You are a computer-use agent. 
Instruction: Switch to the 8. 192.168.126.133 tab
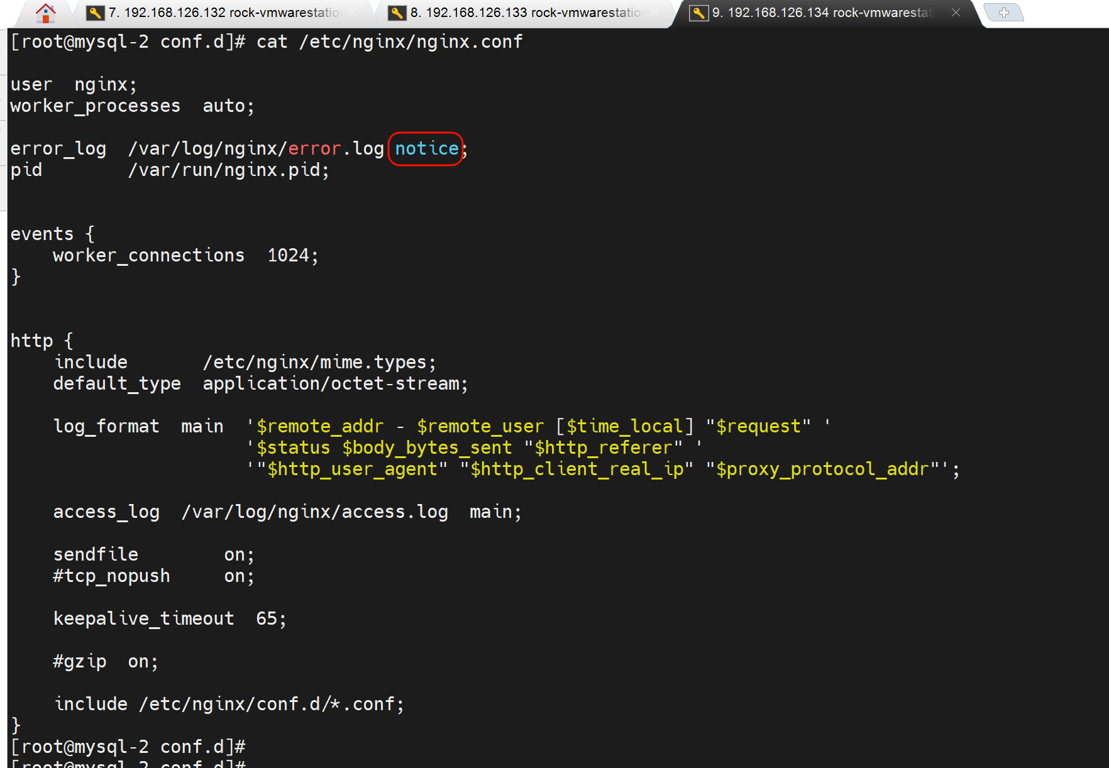point(525,13)
